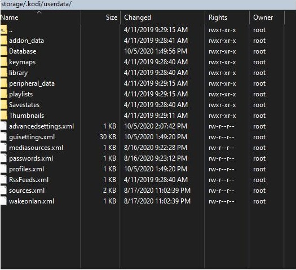Select the guisettings.xml file name
Screen dimensions: 296x270
[32, 137]
